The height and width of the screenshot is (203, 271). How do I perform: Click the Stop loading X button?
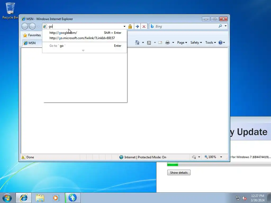click(x=144, y=26)
